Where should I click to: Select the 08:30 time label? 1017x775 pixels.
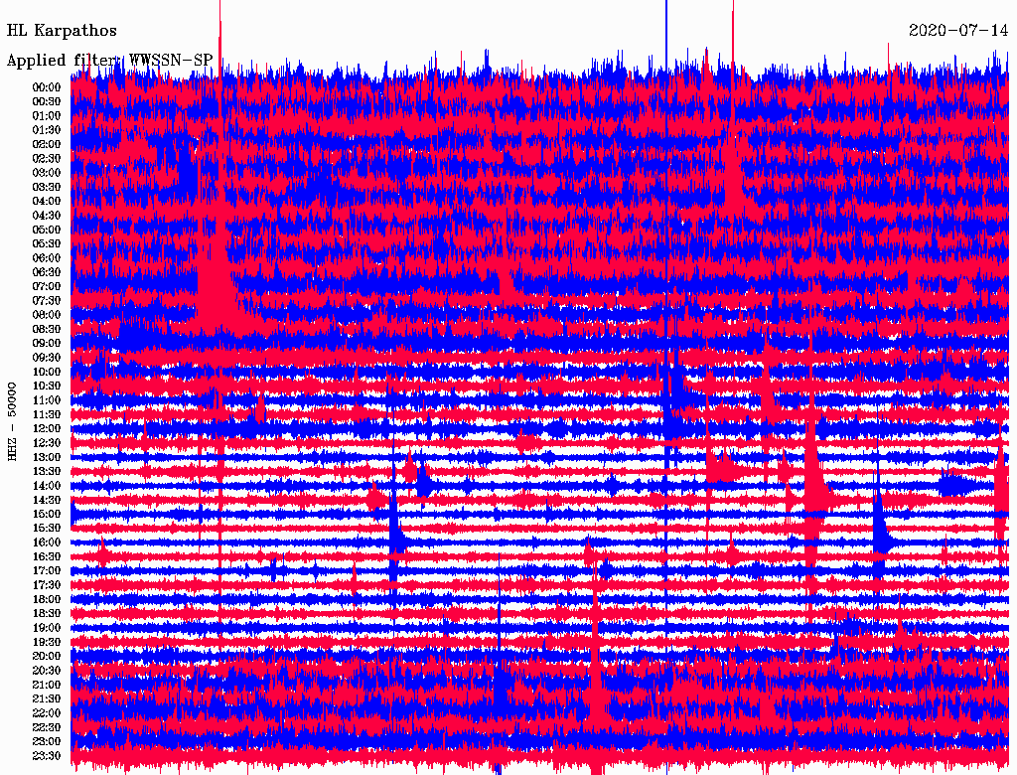(47, 330)
